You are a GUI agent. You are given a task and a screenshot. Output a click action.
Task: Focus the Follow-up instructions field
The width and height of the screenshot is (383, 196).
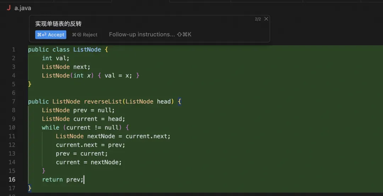pos(150,34)
